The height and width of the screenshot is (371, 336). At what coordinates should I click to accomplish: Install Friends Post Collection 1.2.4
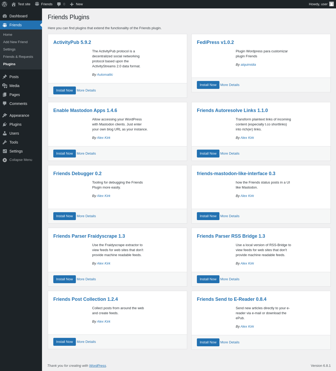[x=65, y=342]
